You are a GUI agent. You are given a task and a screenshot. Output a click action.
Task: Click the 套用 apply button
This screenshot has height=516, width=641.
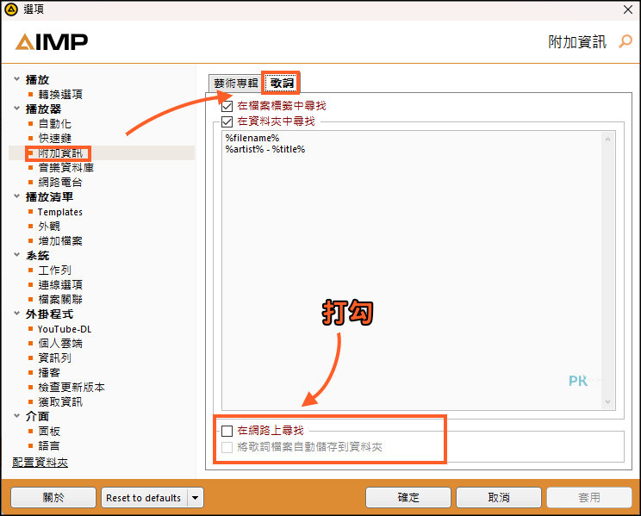589,498
